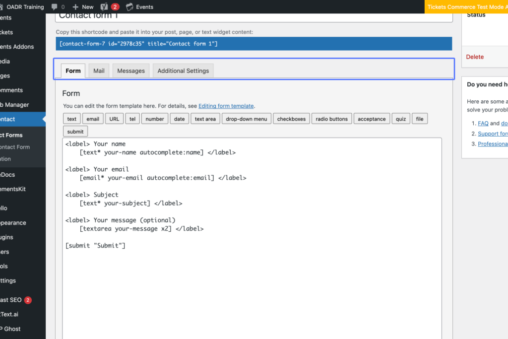Insert a date field tag
This screenshot has width=508, height=339.
coord(180,119)
